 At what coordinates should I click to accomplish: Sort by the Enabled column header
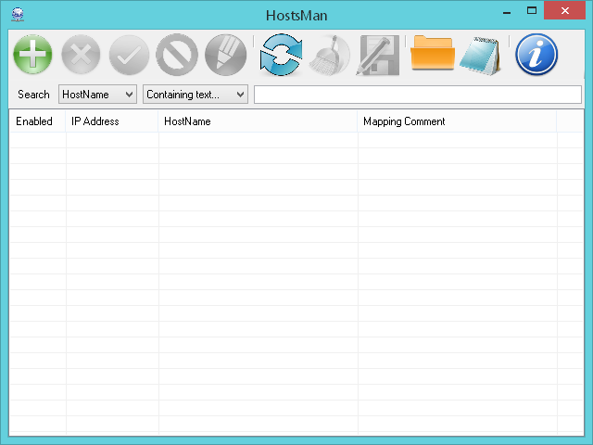click(x=37, y=121)
